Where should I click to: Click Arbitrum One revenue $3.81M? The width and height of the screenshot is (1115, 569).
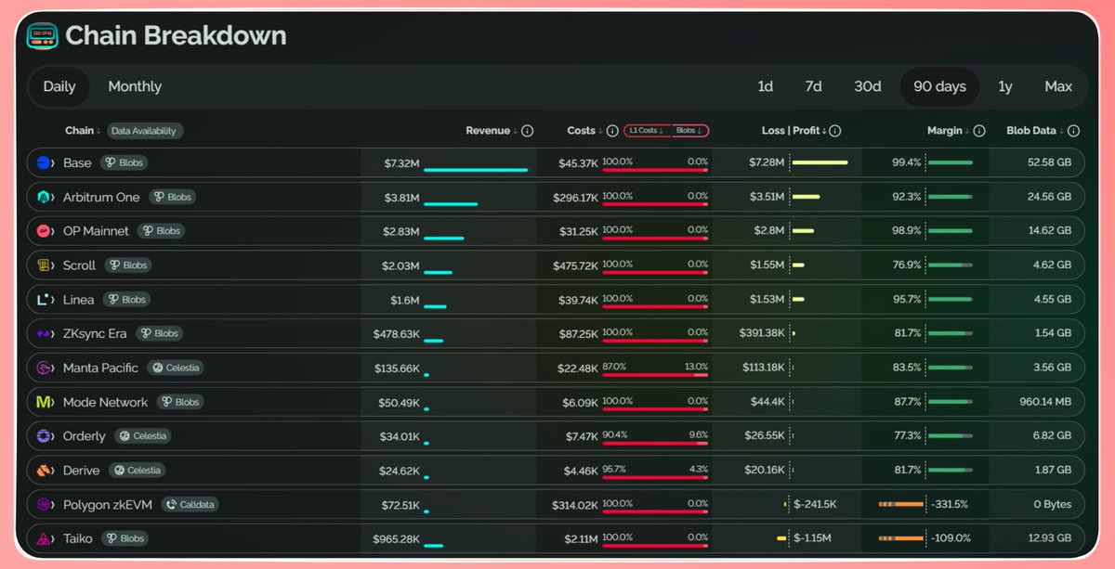pyautogui.click(x=401, y=197)
